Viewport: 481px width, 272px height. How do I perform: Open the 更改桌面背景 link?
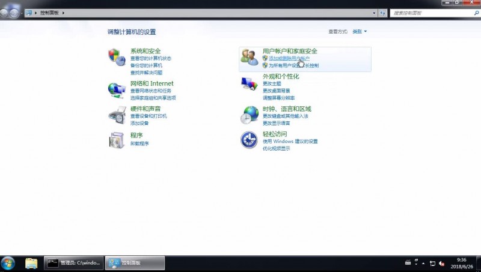[x=277, y=91]
